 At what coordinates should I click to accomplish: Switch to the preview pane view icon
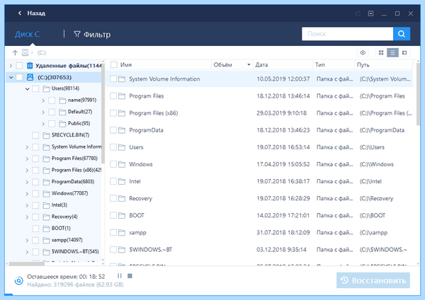[x=404, y=52]
